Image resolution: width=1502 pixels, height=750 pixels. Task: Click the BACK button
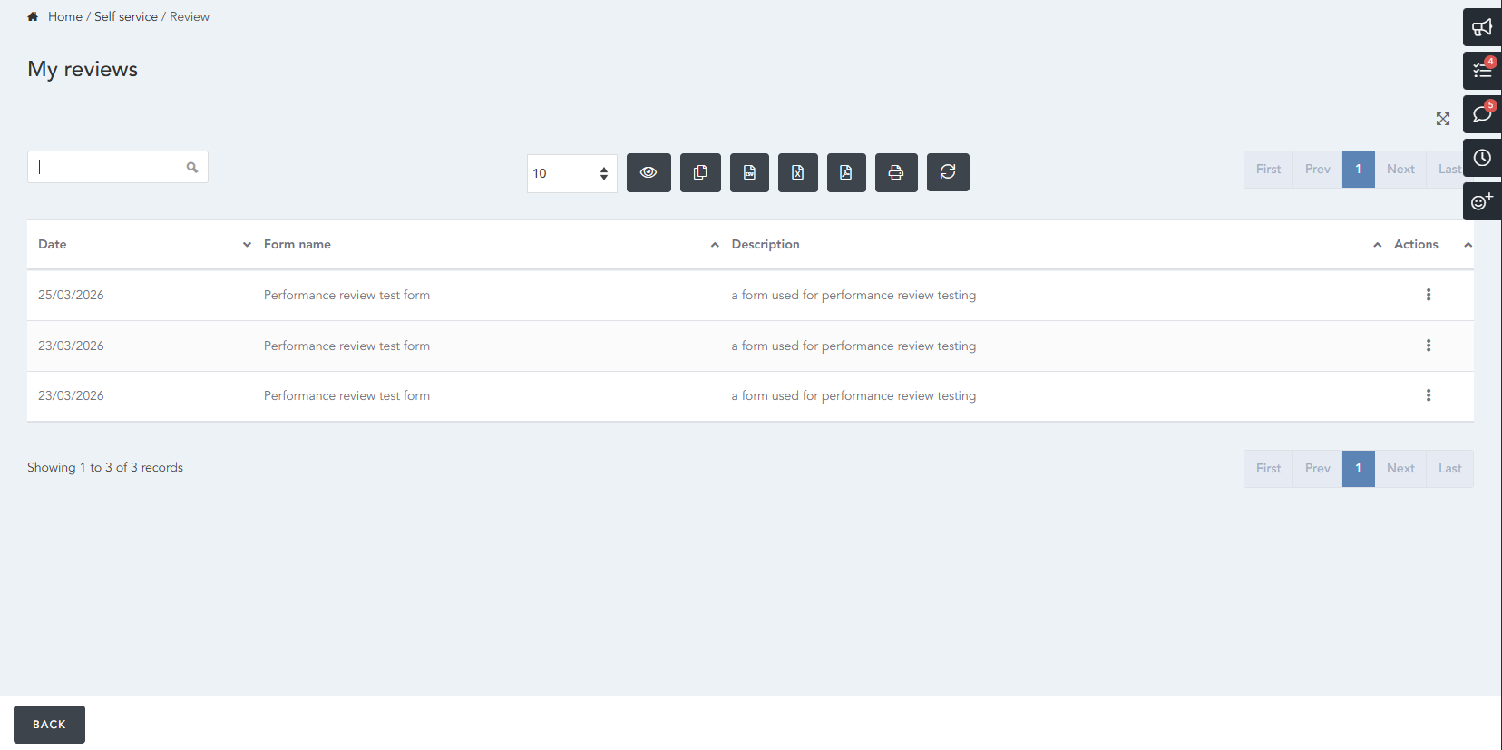pos(49,725)
